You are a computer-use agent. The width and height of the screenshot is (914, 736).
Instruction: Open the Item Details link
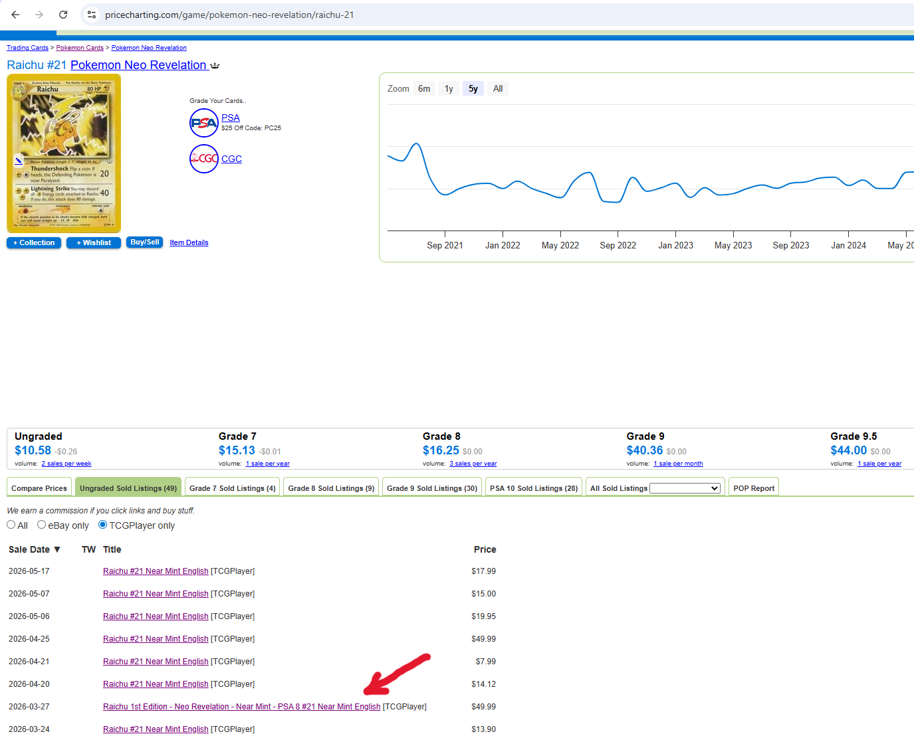[x=189, y=242]
